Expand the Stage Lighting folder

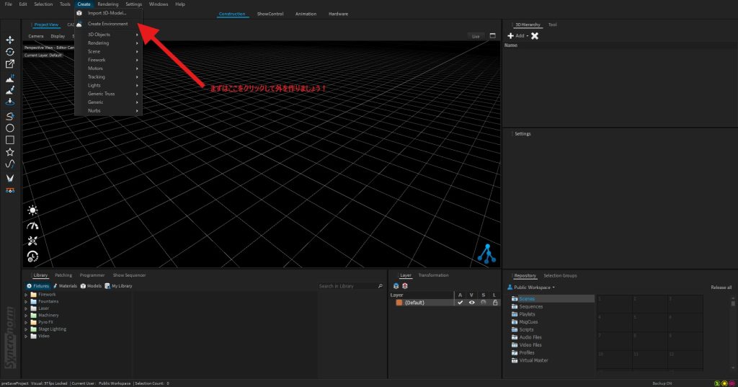(x=27, y=329)
